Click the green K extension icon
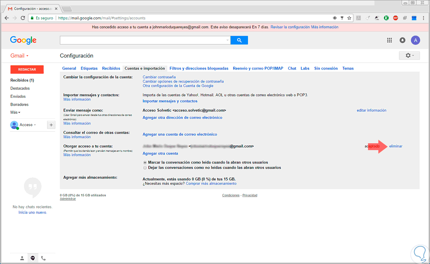Viewport: 430px width, 264px height. (x=387, y=18)
